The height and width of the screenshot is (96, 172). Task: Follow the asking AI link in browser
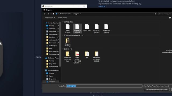102,6
